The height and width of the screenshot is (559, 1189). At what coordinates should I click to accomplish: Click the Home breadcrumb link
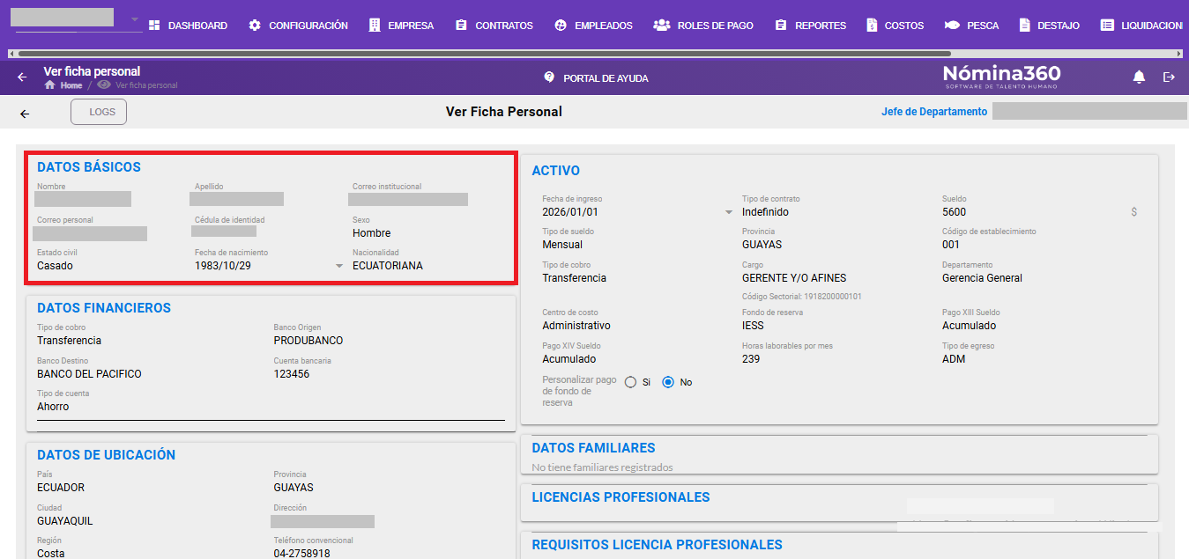click(x=71, y=85)
